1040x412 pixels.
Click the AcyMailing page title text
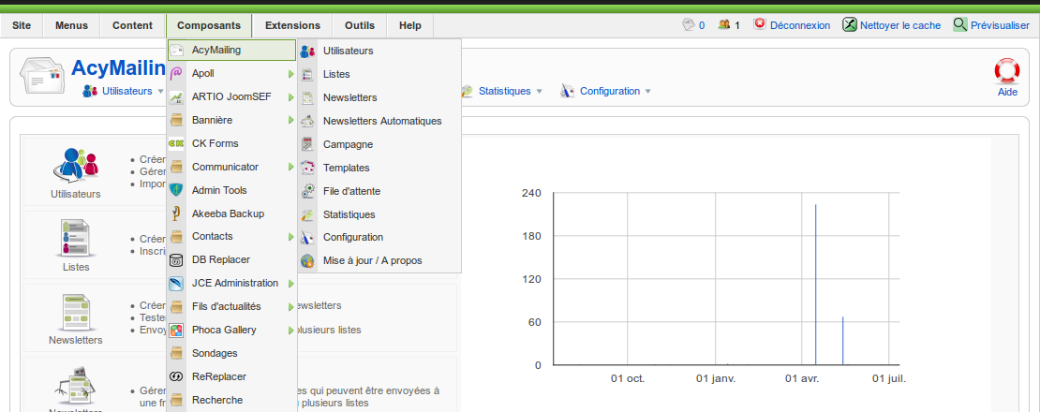click(x=118, y=67)
